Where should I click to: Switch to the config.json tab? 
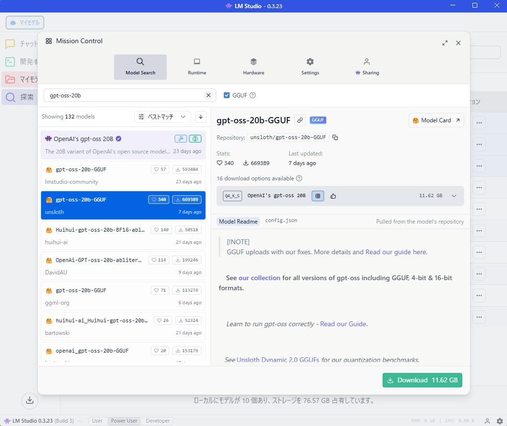point(281,221)
